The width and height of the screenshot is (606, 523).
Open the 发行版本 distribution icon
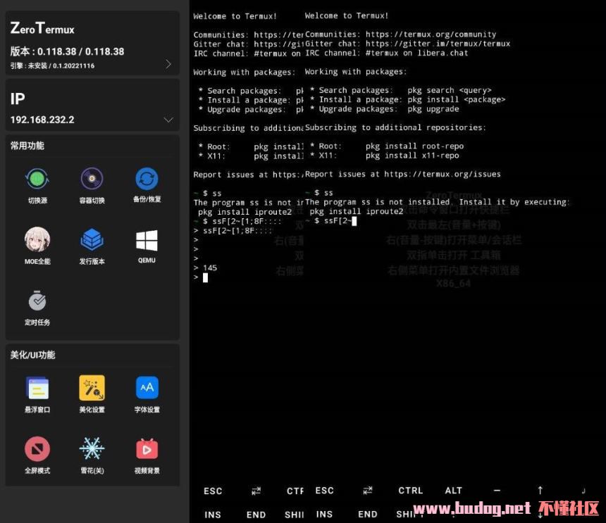tap(92, 240)
